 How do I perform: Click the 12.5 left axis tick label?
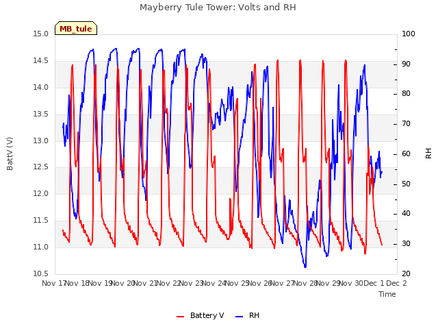(x=40, y=167)
